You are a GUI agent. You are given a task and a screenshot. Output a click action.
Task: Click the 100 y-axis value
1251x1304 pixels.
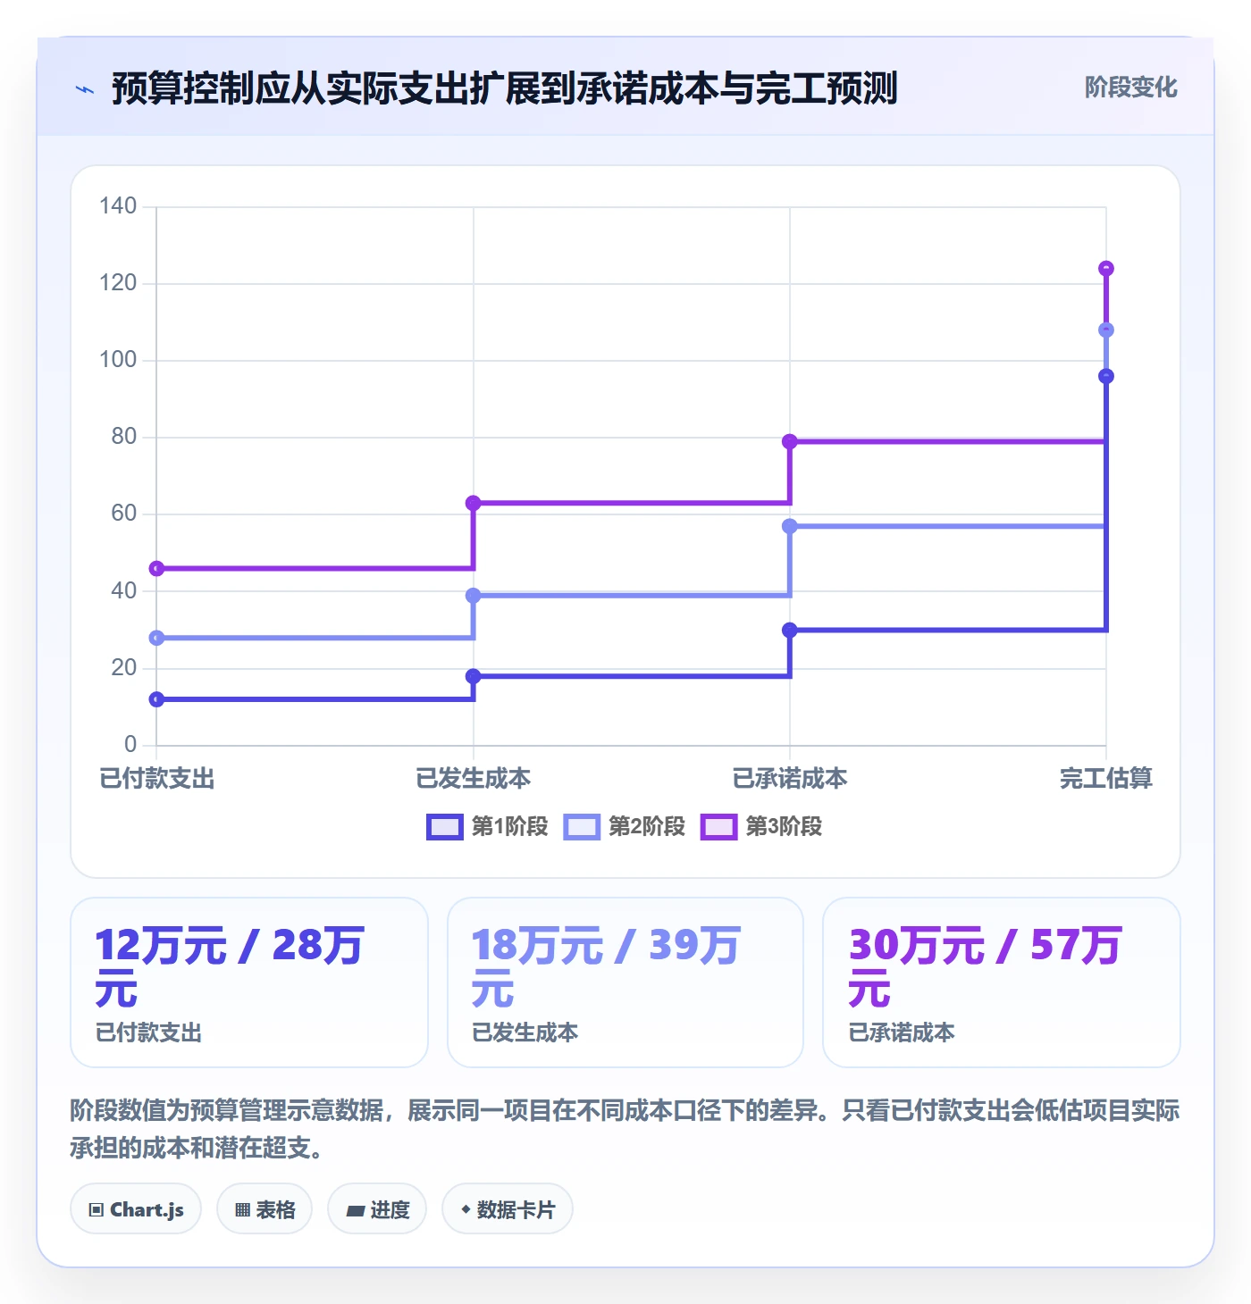coord(118,360)
